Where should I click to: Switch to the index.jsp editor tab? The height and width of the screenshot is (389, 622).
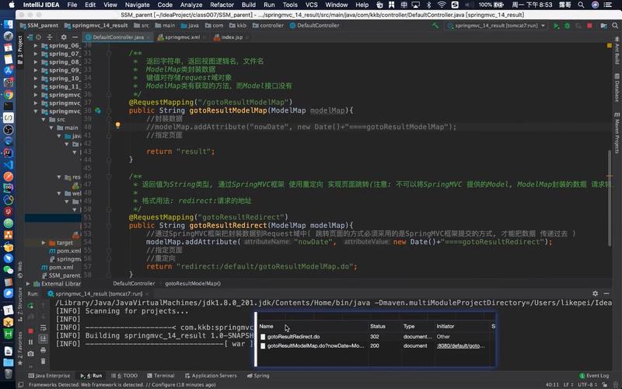[x=231, y=37]
